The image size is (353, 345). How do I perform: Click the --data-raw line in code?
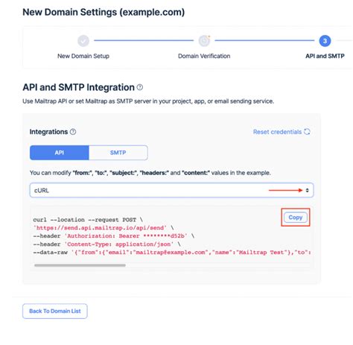pyautogui.click(x=172, y=253)
